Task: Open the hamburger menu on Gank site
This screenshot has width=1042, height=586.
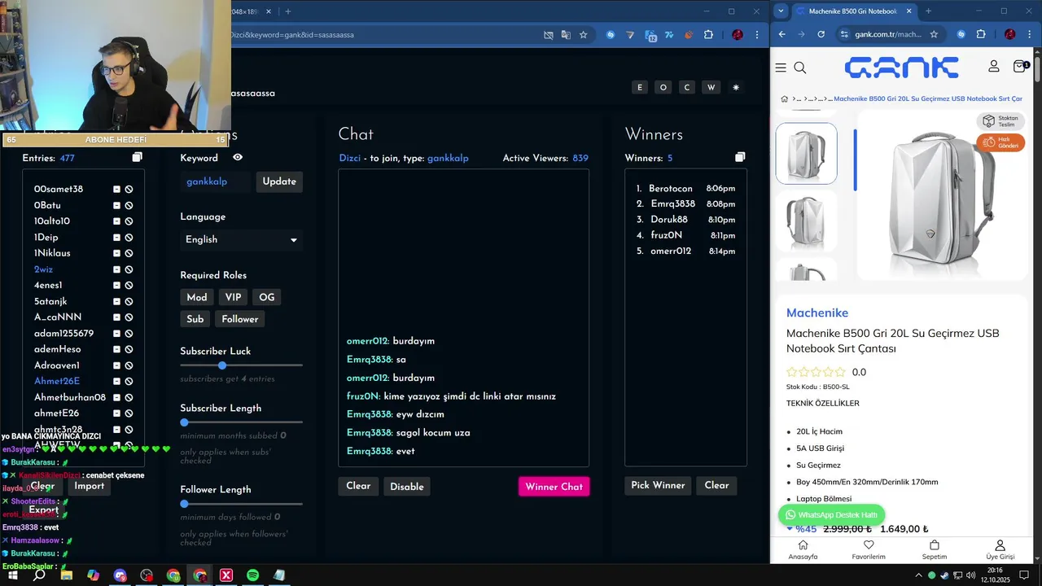Action: tap(781, 68)
